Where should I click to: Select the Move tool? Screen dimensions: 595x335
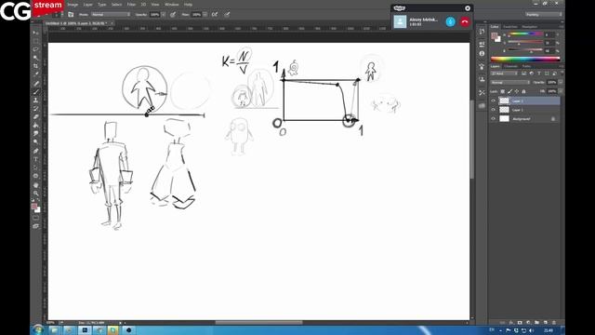pyautogui.click(x=35, y=33)
